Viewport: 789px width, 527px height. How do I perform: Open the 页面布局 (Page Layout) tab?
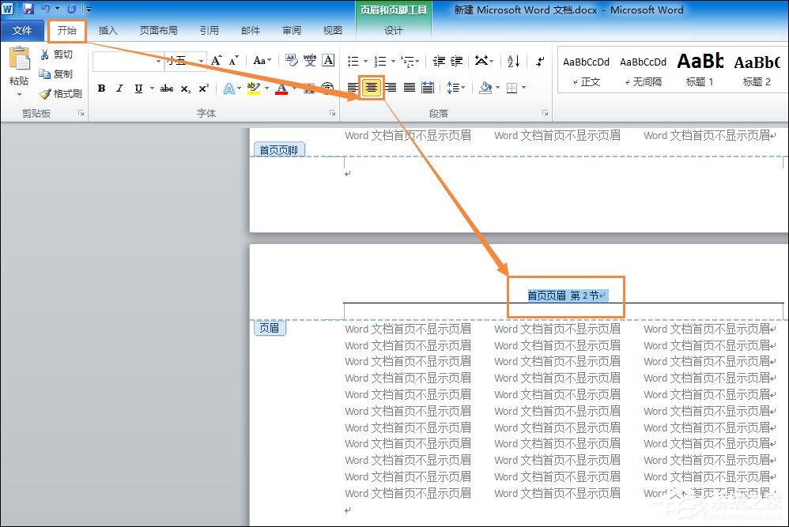pyautogui.click(x=158, y=31)
